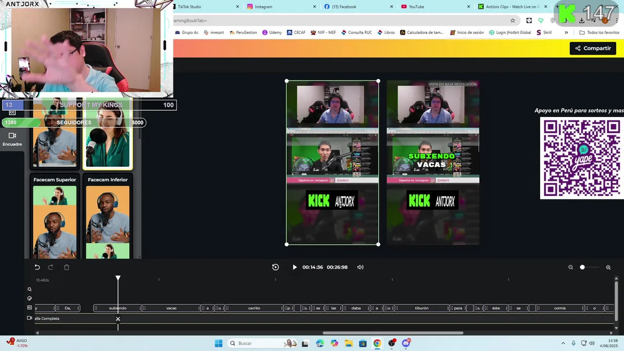Open the Skrill bookmark
The height and width of the screenshot is (351, 624).
(x=544, y=33)
